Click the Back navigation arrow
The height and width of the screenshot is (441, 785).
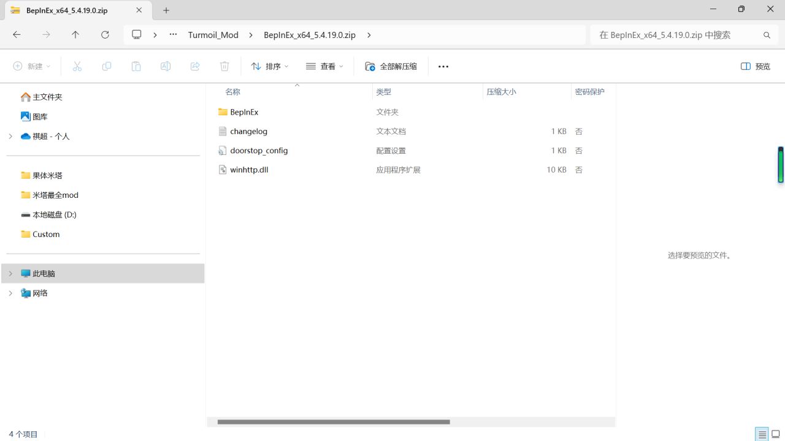tap(17, 35)
